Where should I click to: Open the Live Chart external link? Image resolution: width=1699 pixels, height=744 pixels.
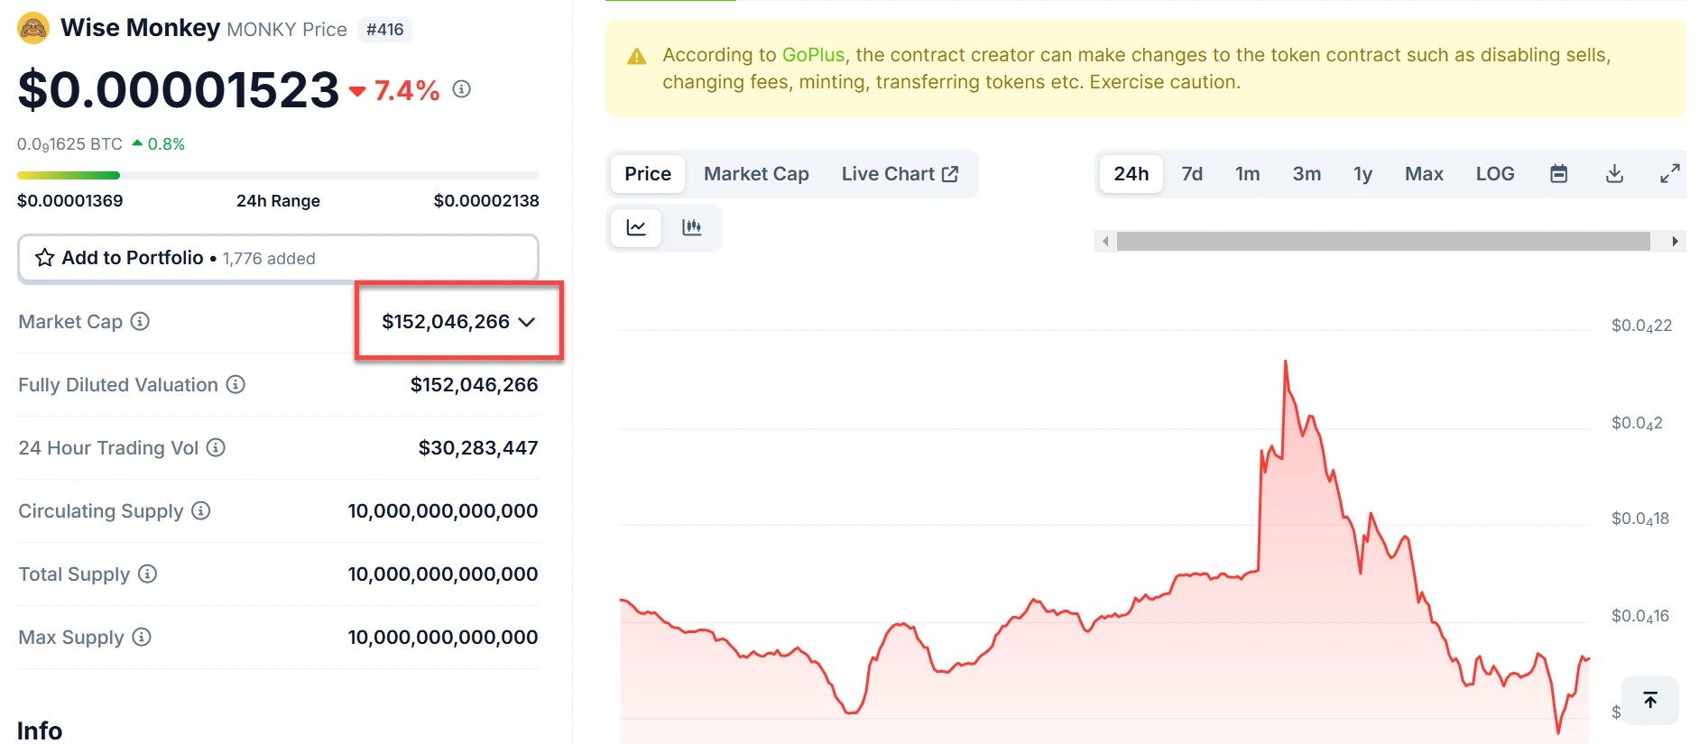[900, 174]
